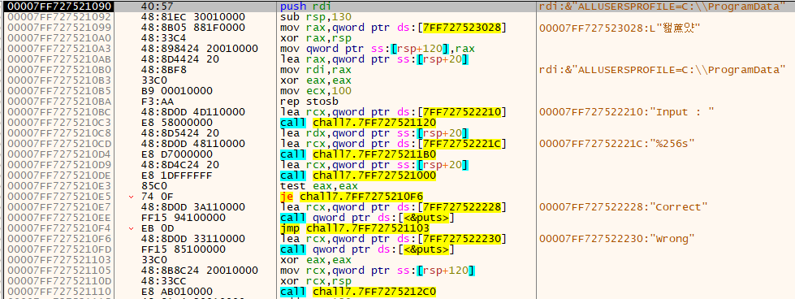Screen dimensions: 795x299
Task: Select the comment '00007FF727522210:"Input : "'
Action: (x=628, y=113)
